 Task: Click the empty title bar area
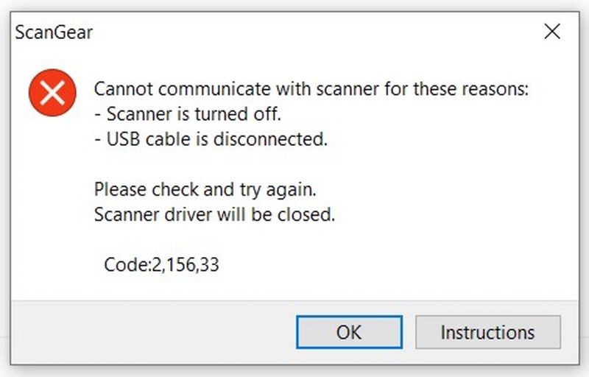(x=294, y=32)
